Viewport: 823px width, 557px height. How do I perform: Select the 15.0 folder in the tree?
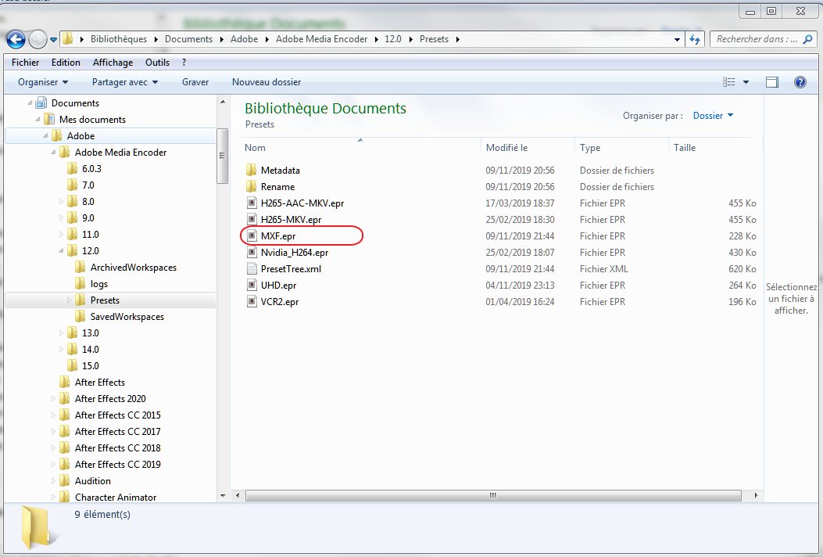(91, 366)
